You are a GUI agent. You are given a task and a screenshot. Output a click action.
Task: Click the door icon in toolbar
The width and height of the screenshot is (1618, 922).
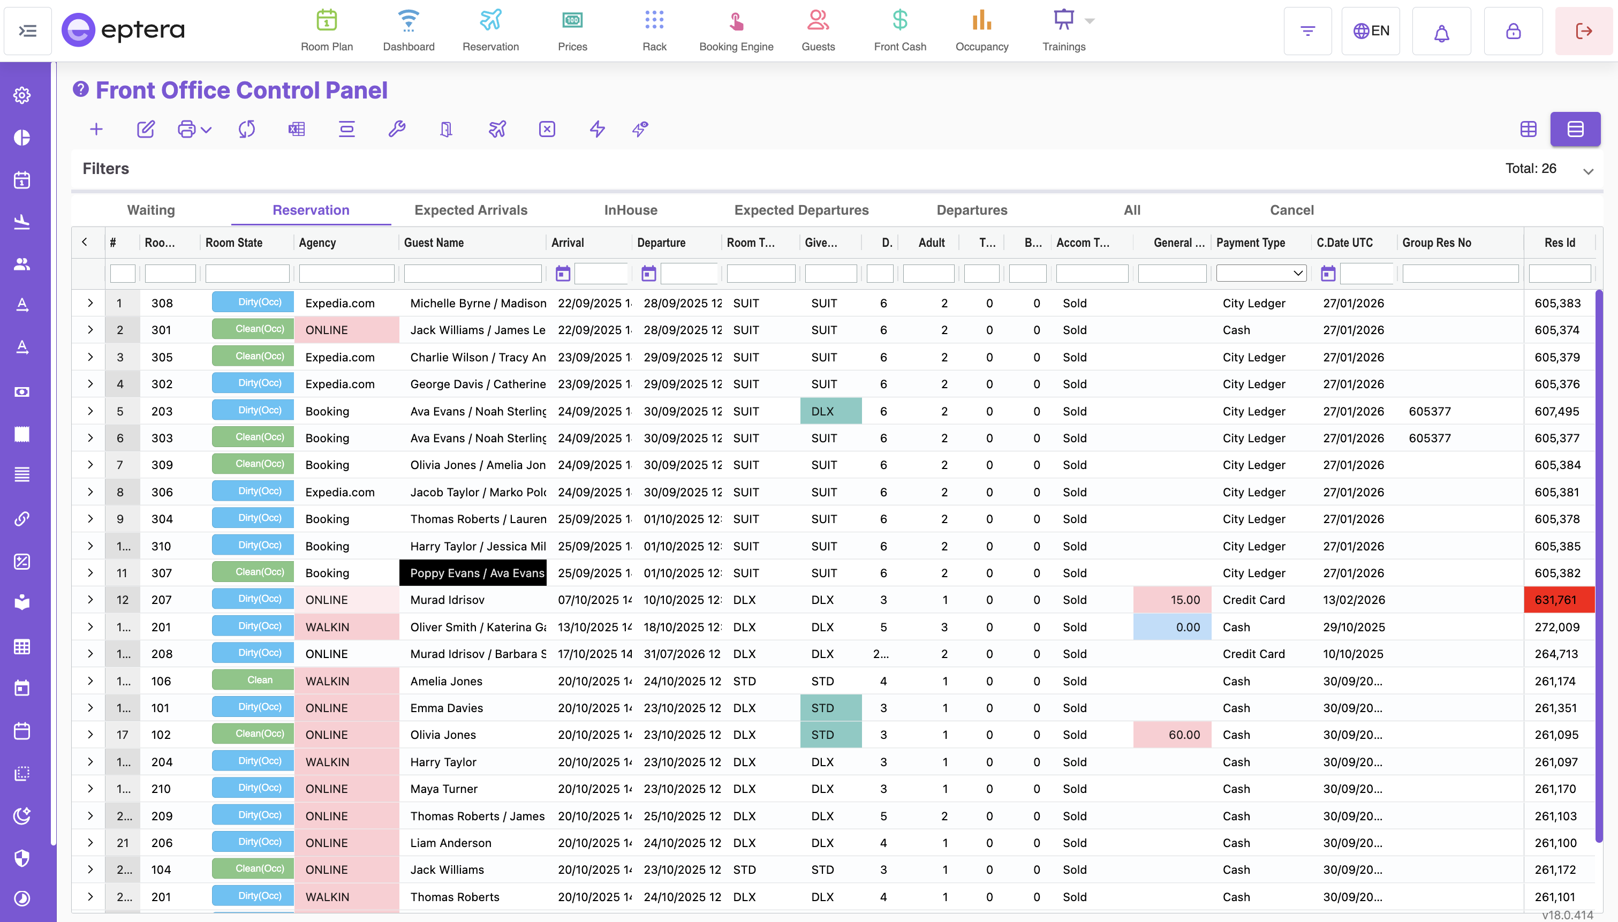pyautogui.click(x=447, y=129)
